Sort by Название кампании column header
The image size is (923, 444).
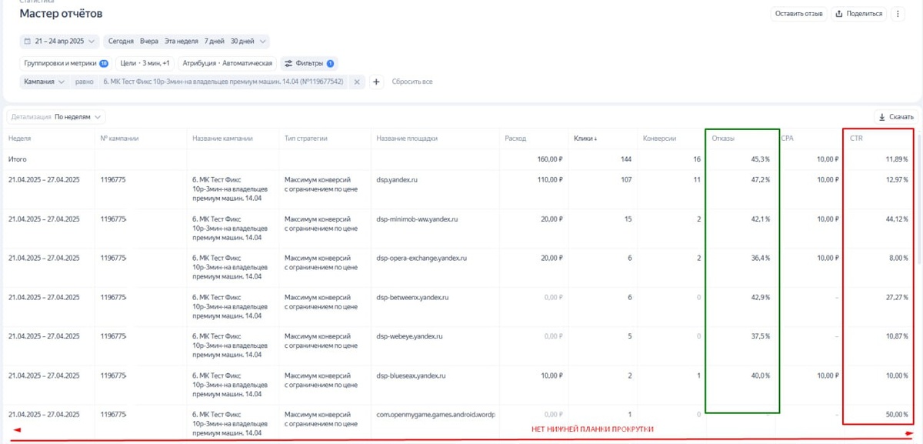(x=222, y=139)
